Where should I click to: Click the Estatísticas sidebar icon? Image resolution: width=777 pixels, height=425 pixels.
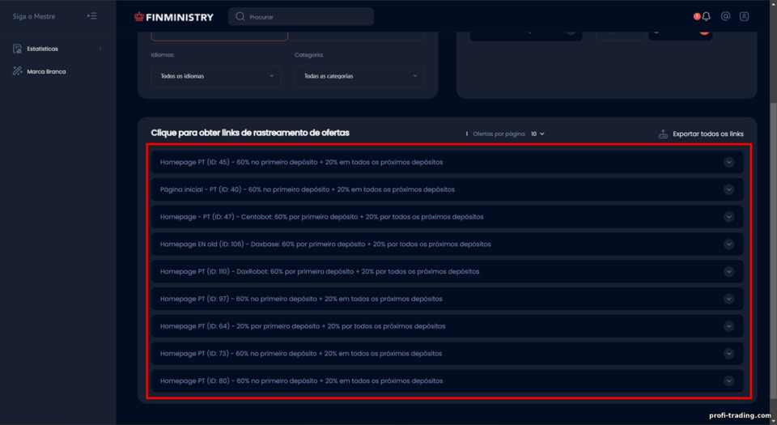pos(17,49)
